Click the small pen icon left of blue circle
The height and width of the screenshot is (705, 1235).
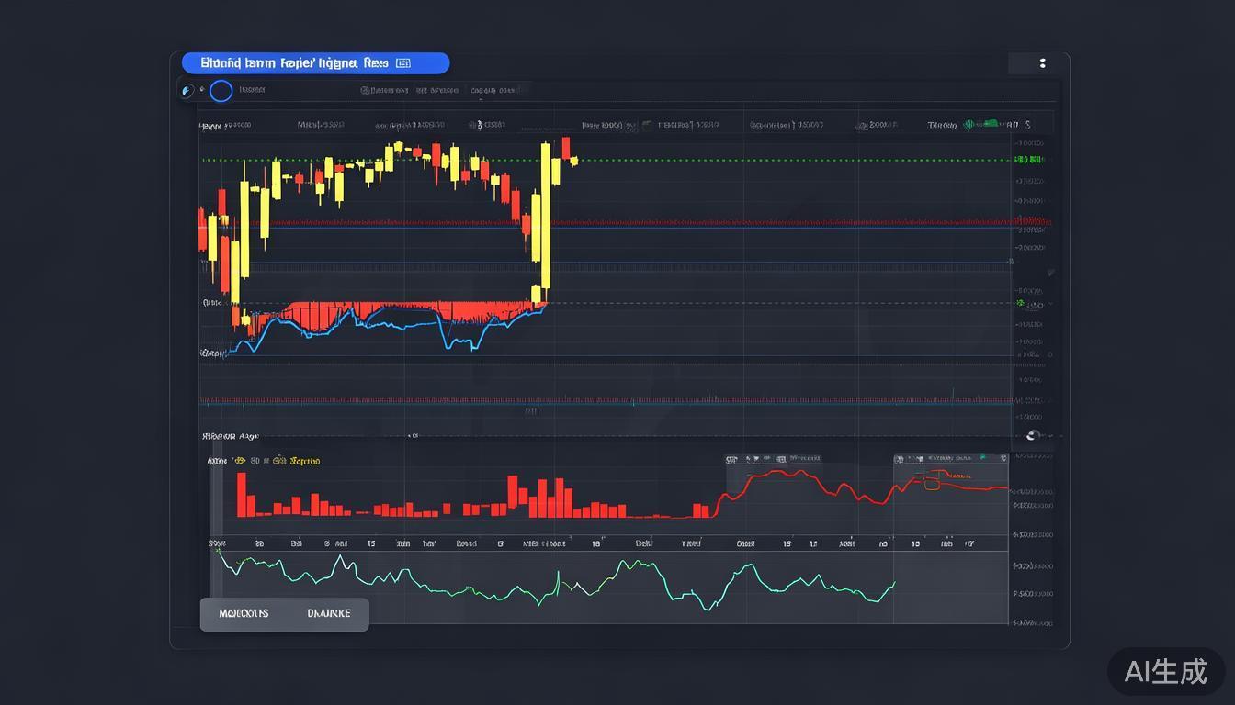[x=187, y=91]
